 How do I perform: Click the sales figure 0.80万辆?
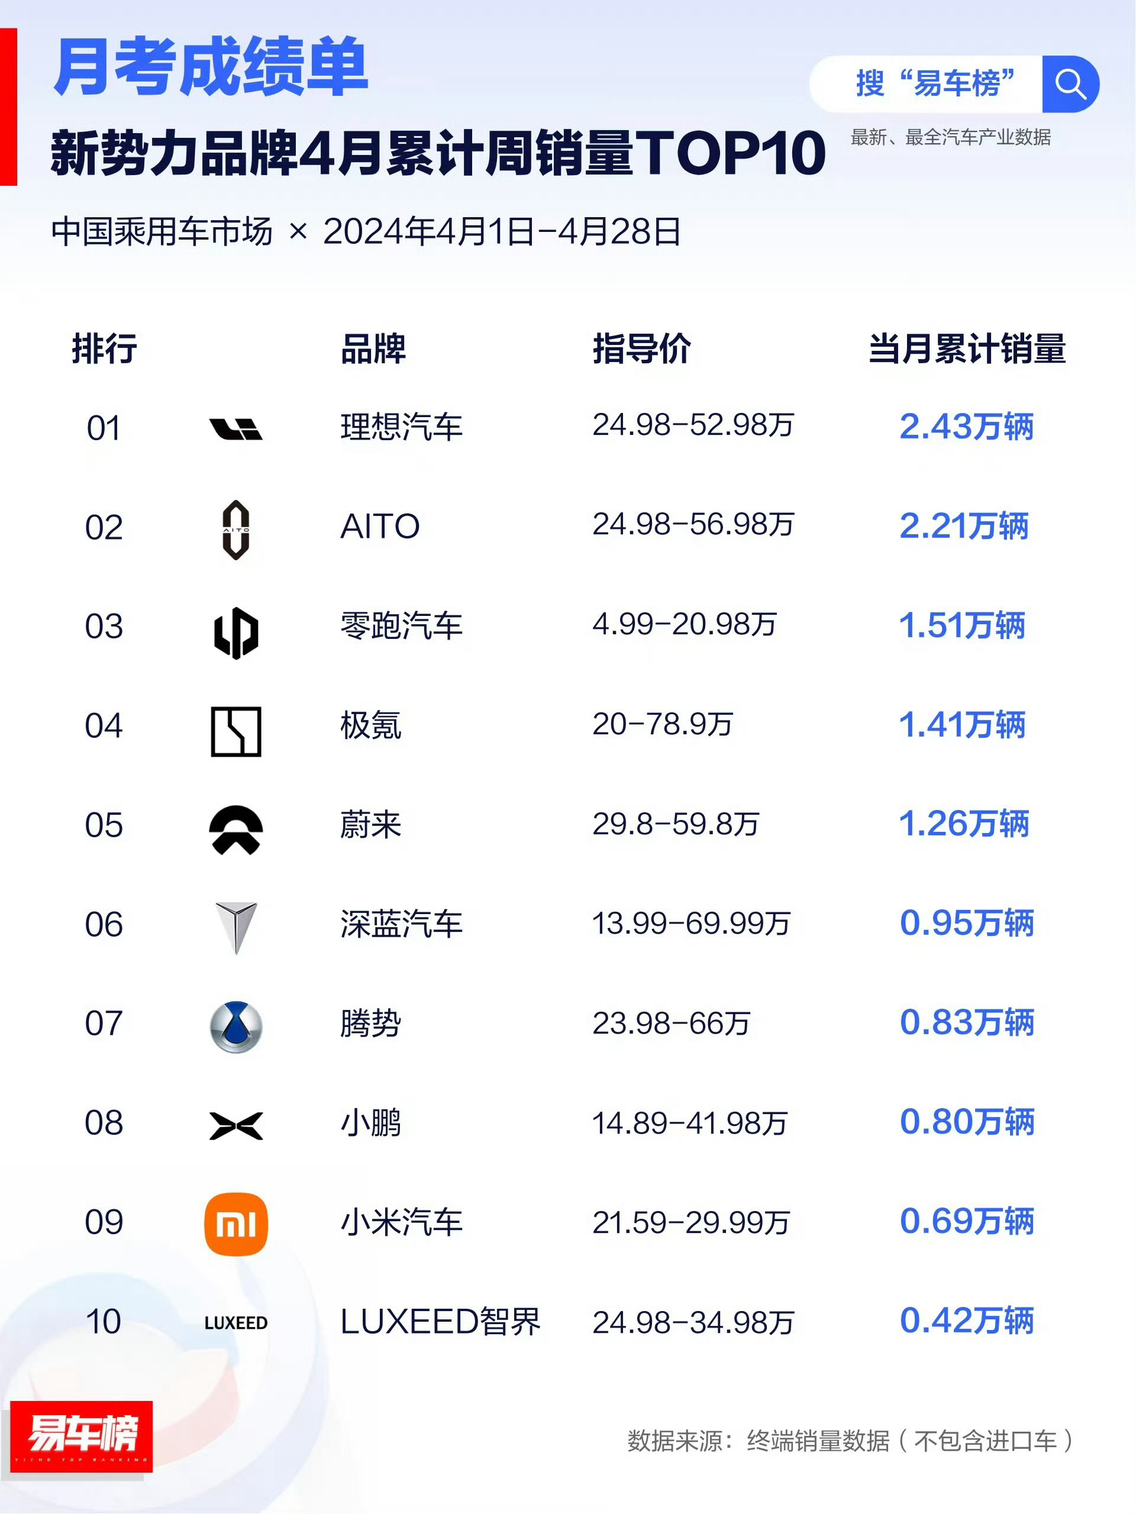click(x=967, y=1121)
